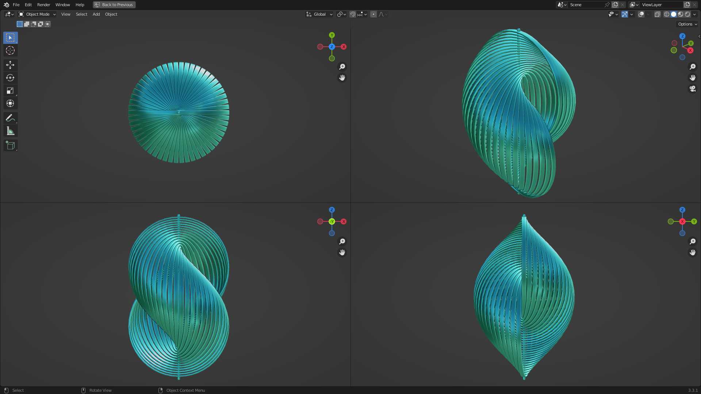Screen dimensions: 701x394
Task: Select the Measure tool
Action: pos(10,131)
